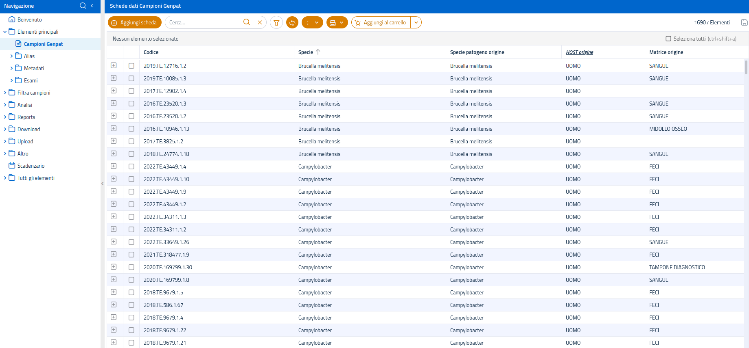Click the save disk icon near element count
Viewport: 749px width, 348px height.
(744, 23)
